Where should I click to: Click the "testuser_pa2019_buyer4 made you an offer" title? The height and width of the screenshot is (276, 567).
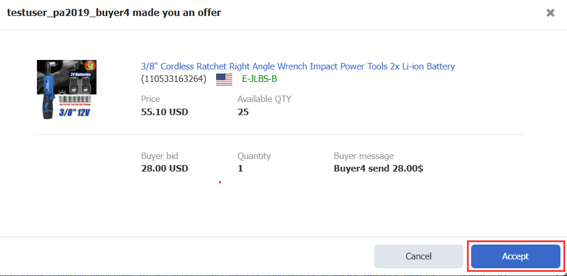point(114,13)
